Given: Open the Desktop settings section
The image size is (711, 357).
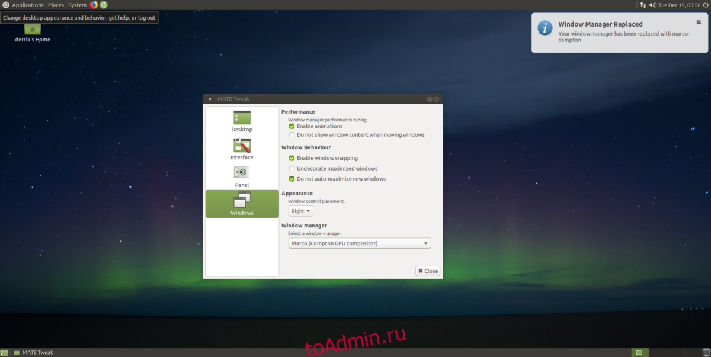Looking at the screenshot, I should coord(242,121).
